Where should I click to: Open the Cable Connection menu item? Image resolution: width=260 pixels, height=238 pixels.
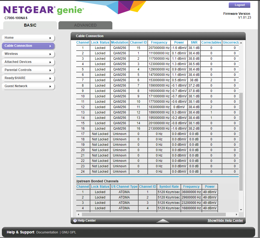click(18, 46)
